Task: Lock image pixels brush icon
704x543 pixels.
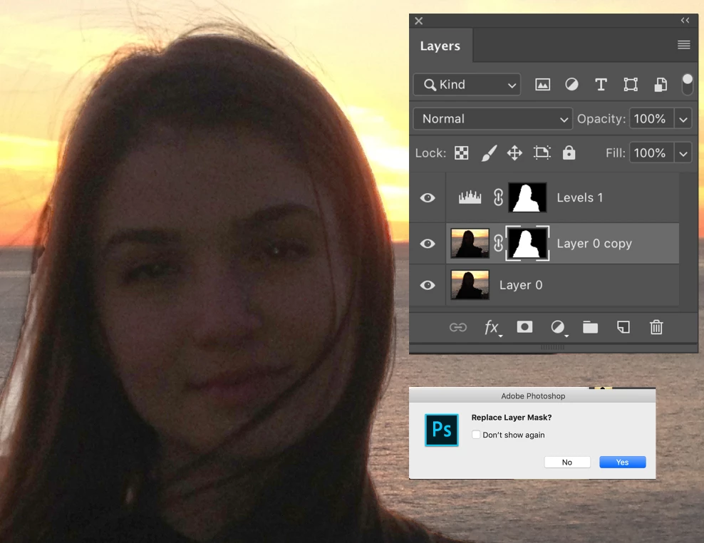Action: pyautogui.click(x=489, y=153)
